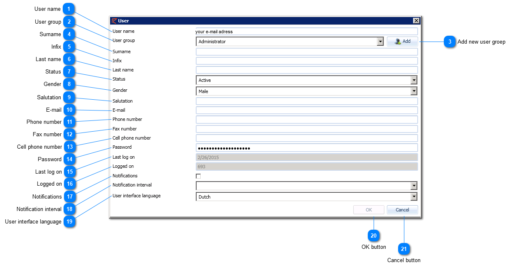Click the Salutation input field
512x270 pixels.
click(307, 101)
